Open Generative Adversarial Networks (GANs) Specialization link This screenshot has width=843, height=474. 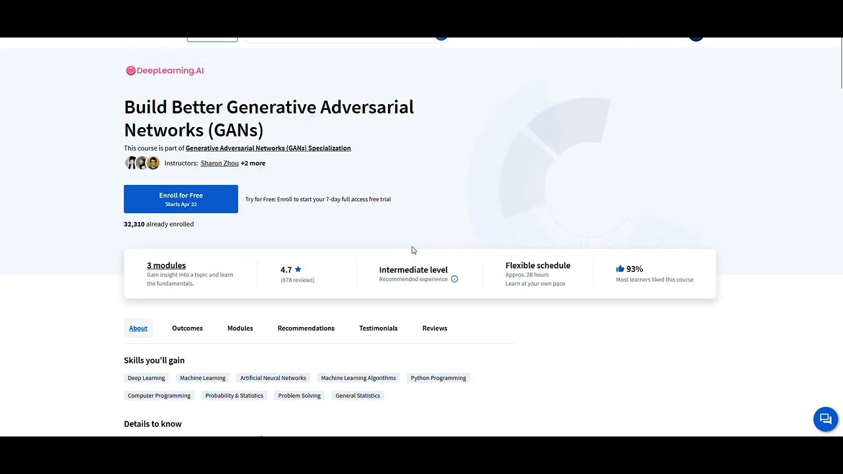pos(268,148)
